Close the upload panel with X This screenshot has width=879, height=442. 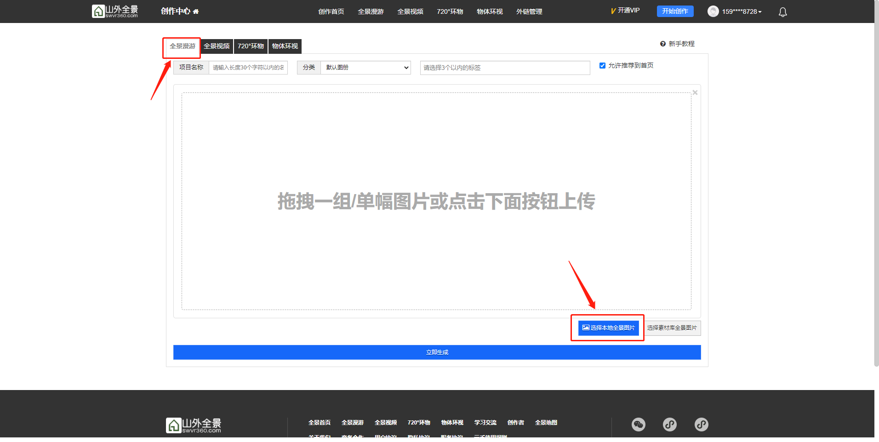point(695,92)
